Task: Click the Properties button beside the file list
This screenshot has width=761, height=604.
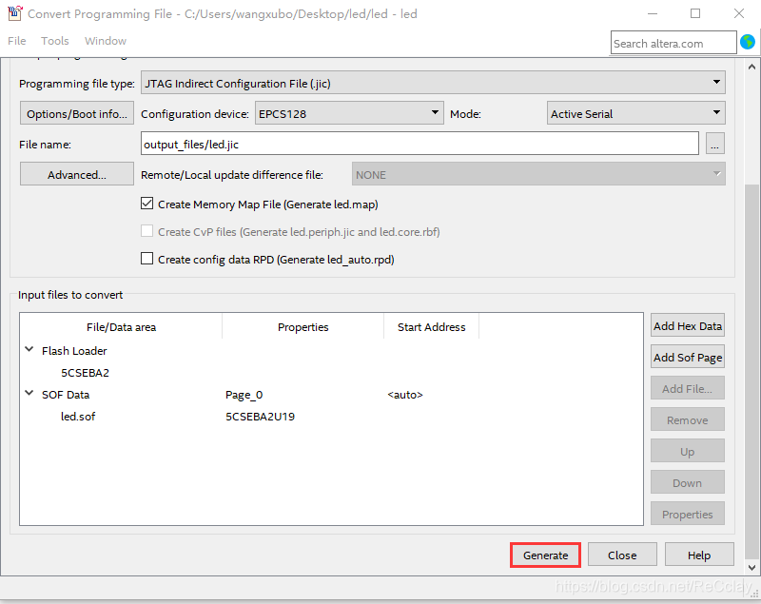Action: [687, 514]
